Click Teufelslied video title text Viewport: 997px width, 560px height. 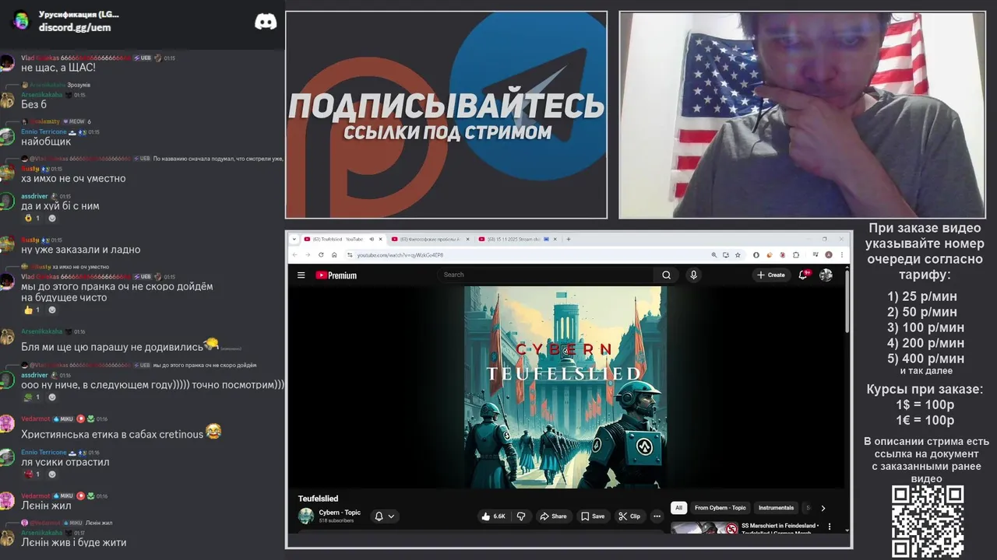(x=318, y=499)
